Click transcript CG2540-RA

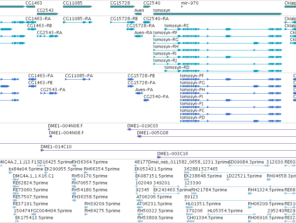[x=147, y=22]
